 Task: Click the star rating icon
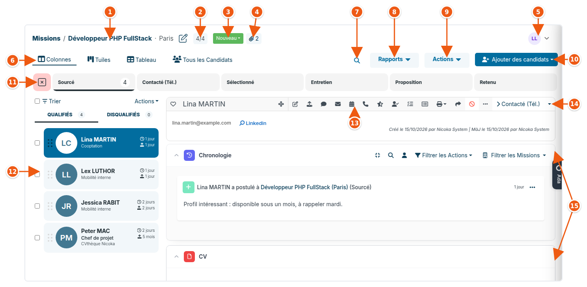coord(380,104)
